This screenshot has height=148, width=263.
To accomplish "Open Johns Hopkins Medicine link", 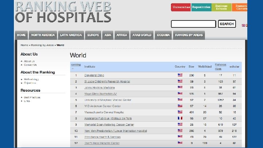I will click(x=99, y=88).
